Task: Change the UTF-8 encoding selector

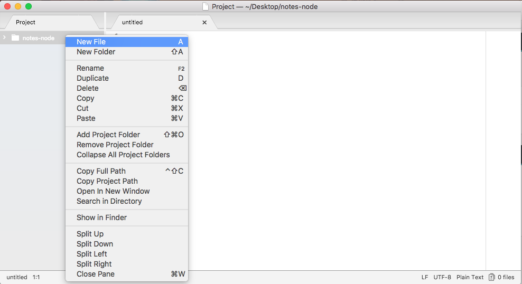Action: pos(442,277)
